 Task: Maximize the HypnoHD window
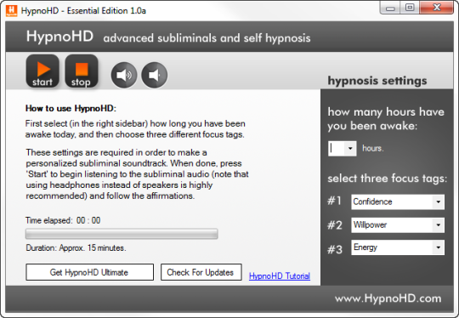click(x=410, y=8)
